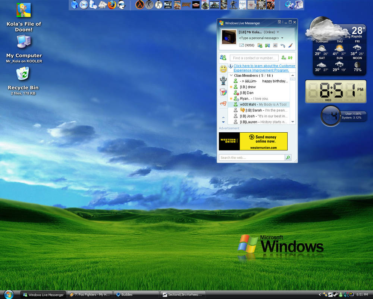This screenshot has width=373, height=299.
Task: Select contact w00t MaN in the list
Action: click(259, 104)
